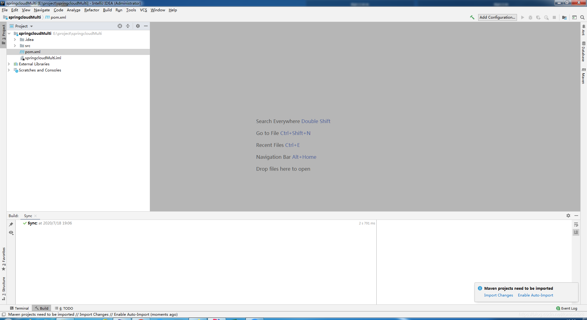Viewport: 587px width, 320px height.
Task: Open the VCS menu
Action: point(143,10)
